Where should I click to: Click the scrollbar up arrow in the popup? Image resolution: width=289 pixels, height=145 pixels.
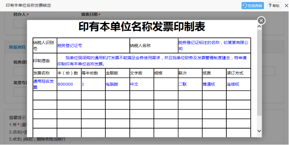pyautogui.click(x=259, y=27)
